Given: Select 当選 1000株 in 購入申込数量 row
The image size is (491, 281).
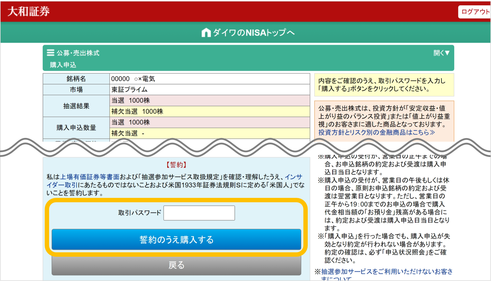Looking at the screenshot, I should (210, 122).
